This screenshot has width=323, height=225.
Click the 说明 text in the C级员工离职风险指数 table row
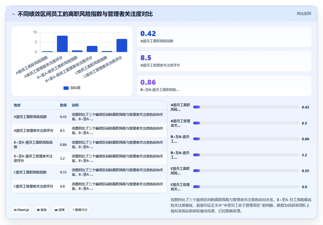tap(117, 172)
